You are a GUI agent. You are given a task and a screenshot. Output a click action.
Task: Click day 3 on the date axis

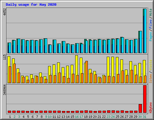[19, 117]
